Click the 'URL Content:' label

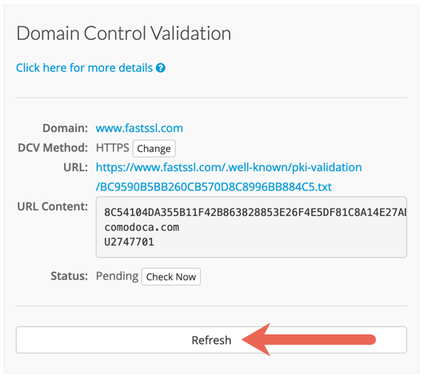(x=53, y=206)
